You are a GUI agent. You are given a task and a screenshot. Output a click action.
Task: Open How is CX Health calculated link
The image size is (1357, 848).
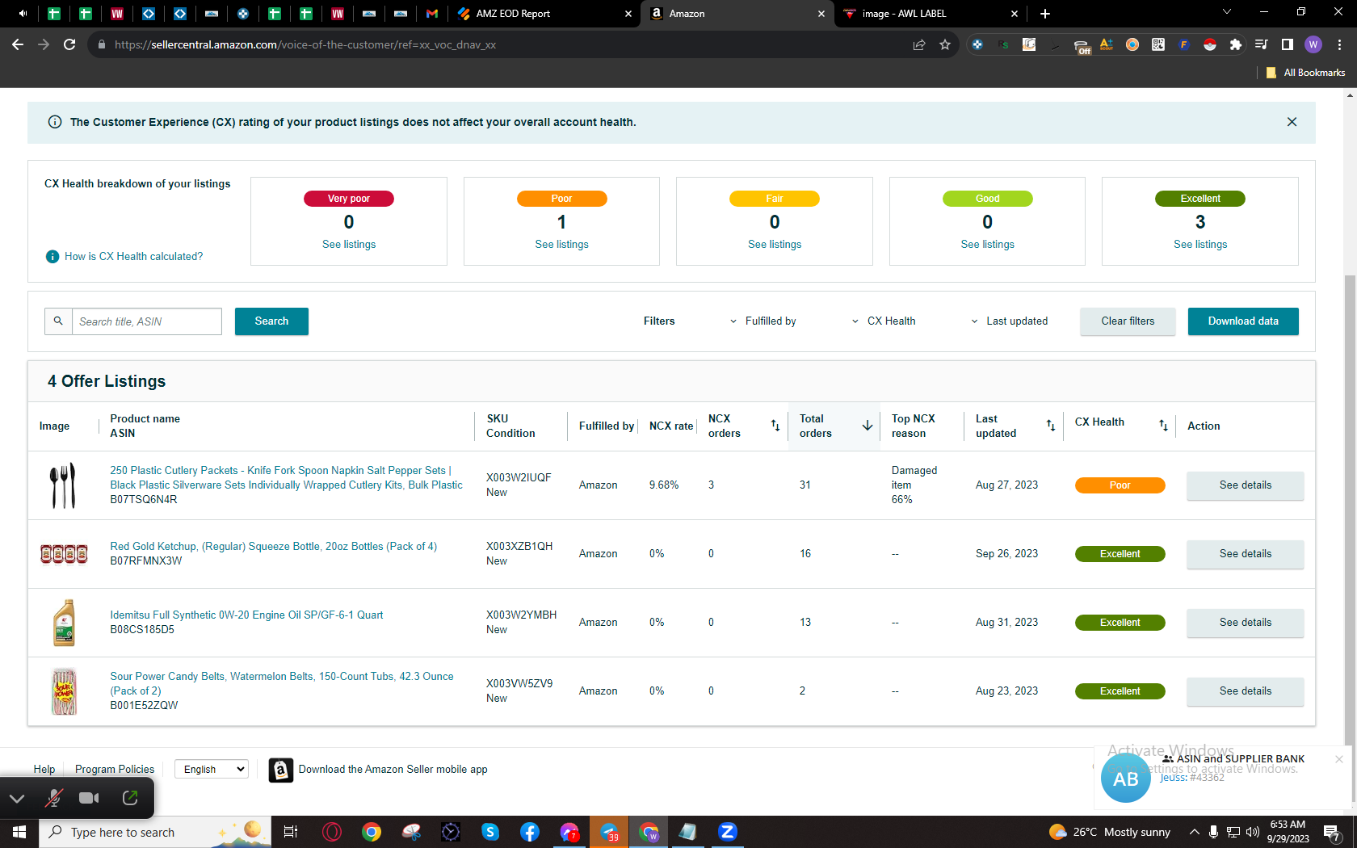tap(134, 257)
